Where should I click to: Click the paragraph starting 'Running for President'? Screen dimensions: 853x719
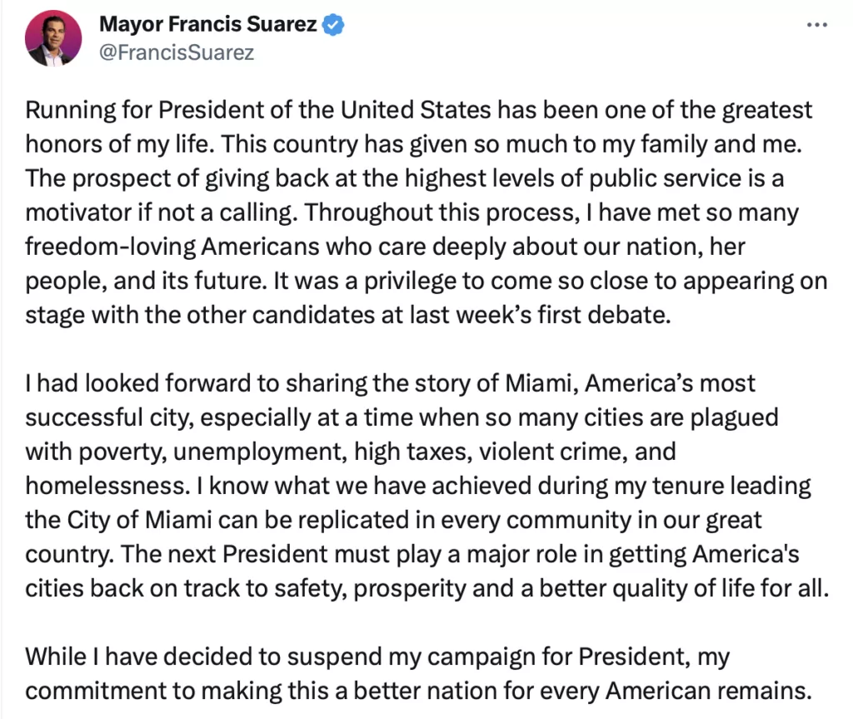[x=426, y=212]
